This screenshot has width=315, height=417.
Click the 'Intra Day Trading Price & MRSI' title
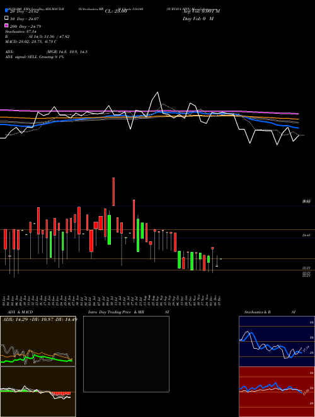point(129,312)
